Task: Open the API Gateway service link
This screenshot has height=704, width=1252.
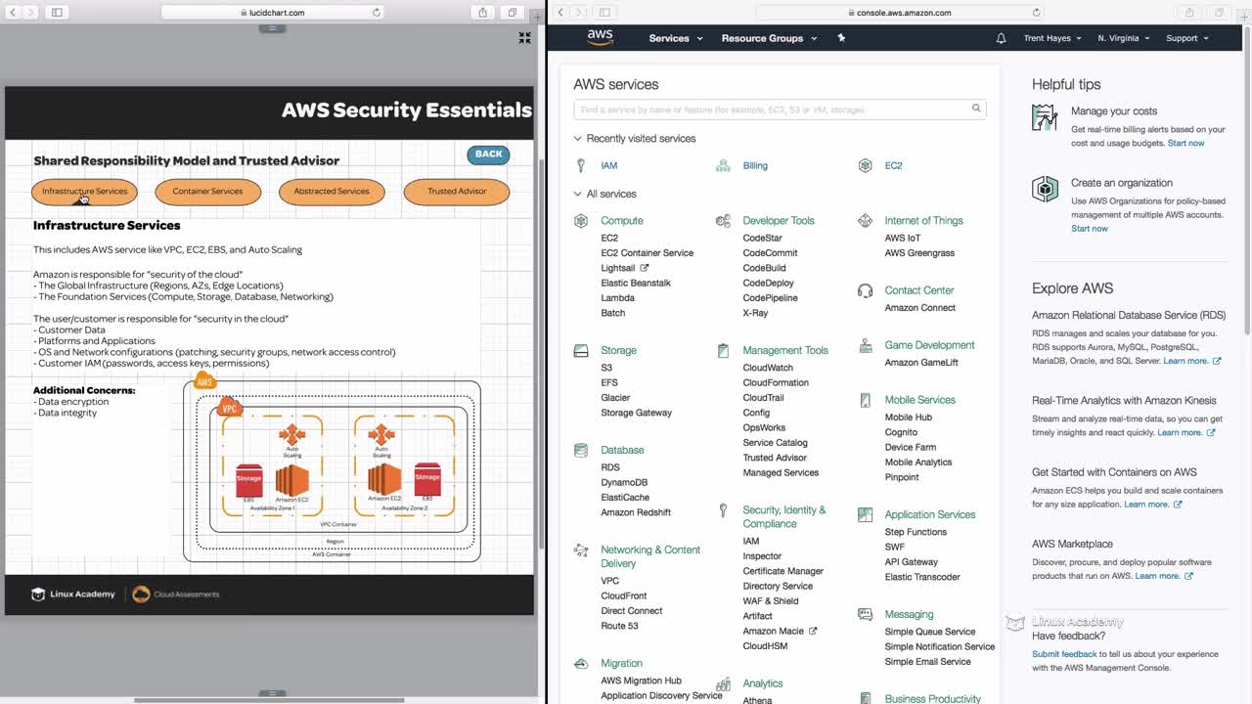Action: 911,562
